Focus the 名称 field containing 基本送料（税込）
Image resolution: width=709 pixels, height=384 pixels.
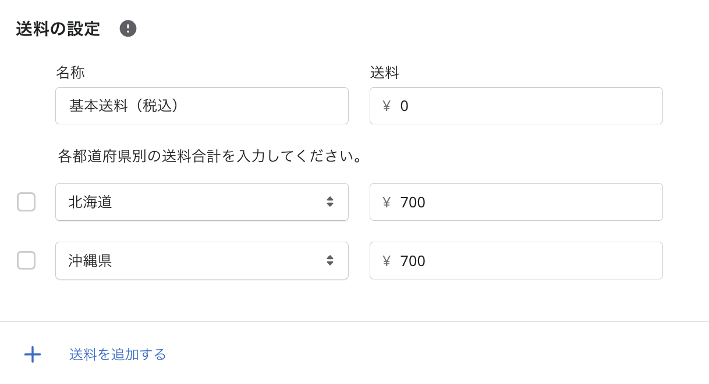pyautogui.click(x=201, y=106)
